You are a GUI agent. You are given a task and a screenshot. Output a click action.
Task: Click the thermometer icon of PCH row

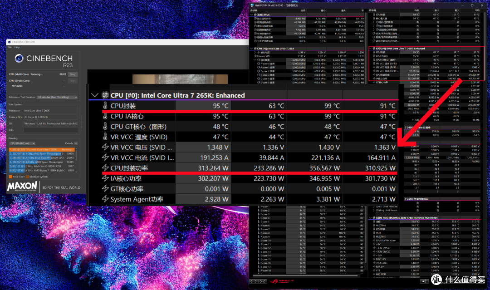374,233
